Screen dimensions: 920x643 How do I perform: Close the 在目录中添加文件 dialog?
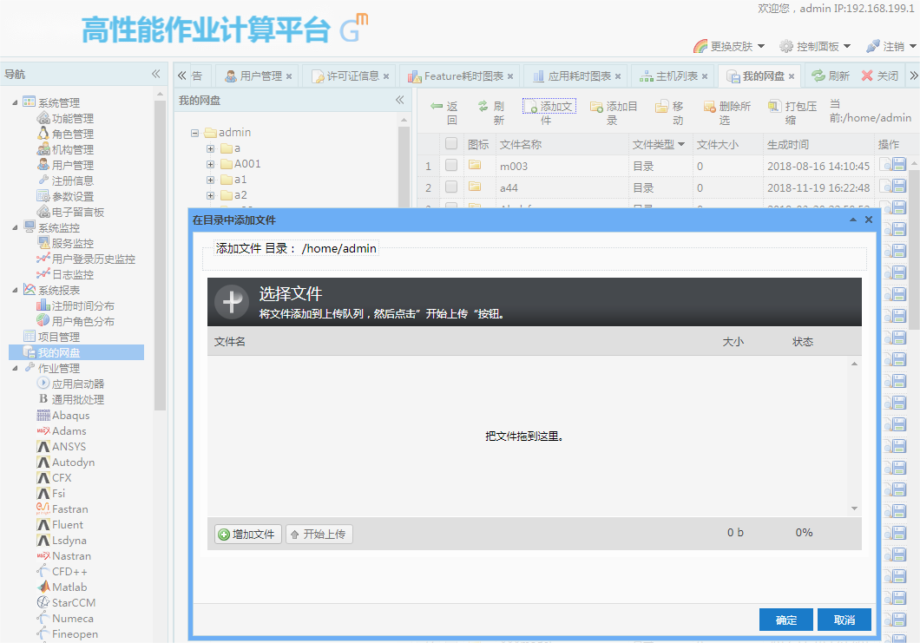click(x=869, y=220)
